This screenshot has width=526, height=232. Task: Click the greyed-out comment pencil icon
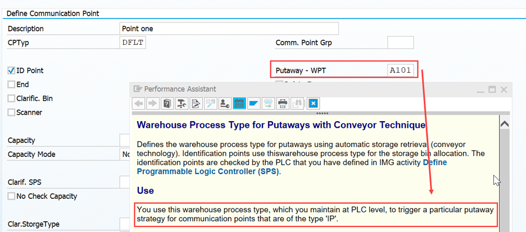(210, 104)
